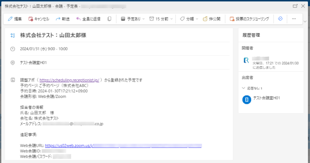Close the meeting details dialog
The height and width of the screenshot is (163, 310).
point(303,6)
